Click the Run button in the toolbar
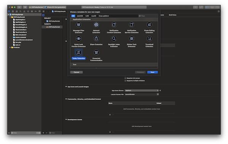Viewport: 228px width, 144px height. click(x=19, y=7)
